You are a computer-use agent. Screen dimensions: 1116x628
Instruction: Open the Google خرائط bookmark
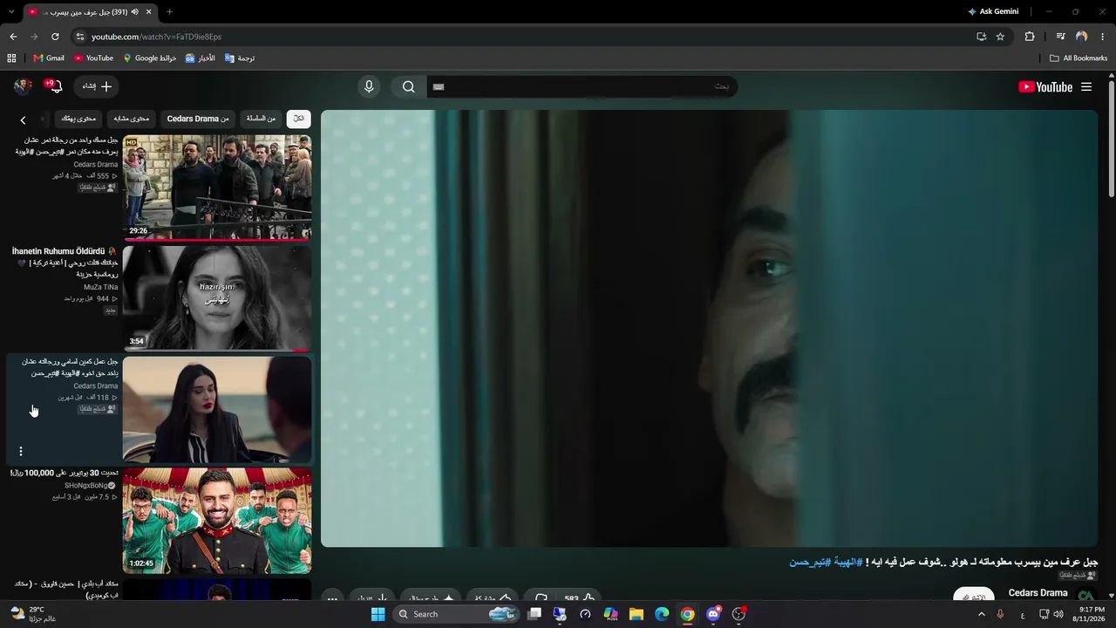[x=150, y=58]
